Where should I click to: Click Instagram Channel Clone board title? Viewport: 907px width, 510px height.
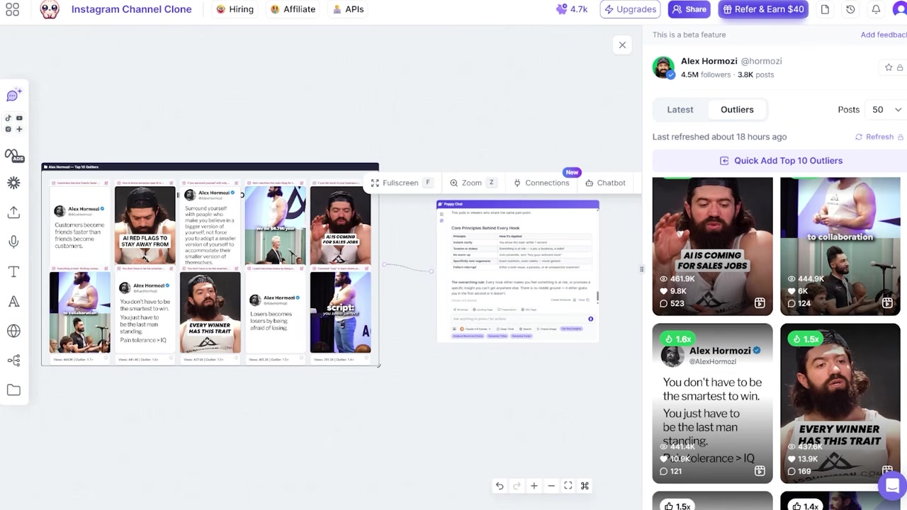point(132,10)
